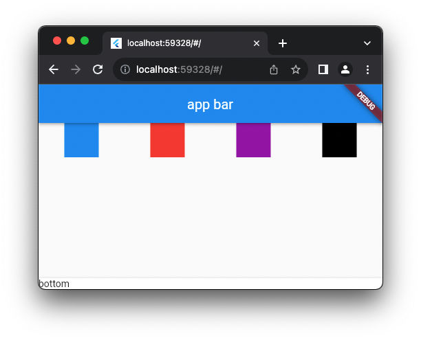Focus the address bar URL field
The height and width of the screenshot is (340, 421).
coord(210,69)
